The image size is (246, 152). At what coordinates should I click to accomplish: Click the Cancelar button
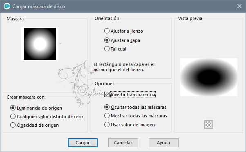[123, 143]
